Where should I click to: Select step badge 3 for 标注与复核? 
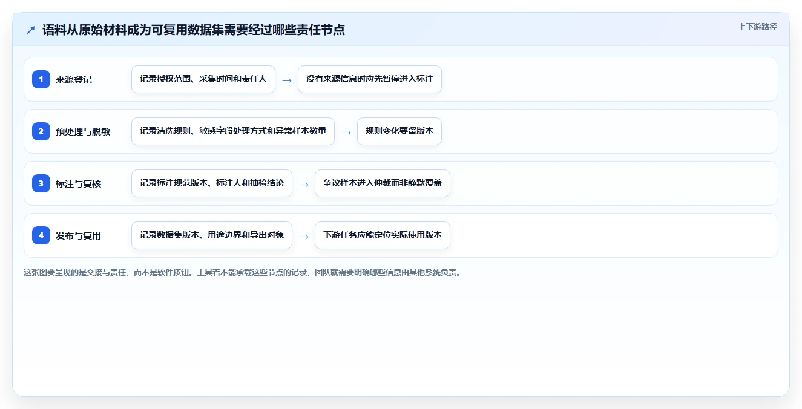click(x=41, y=183)
